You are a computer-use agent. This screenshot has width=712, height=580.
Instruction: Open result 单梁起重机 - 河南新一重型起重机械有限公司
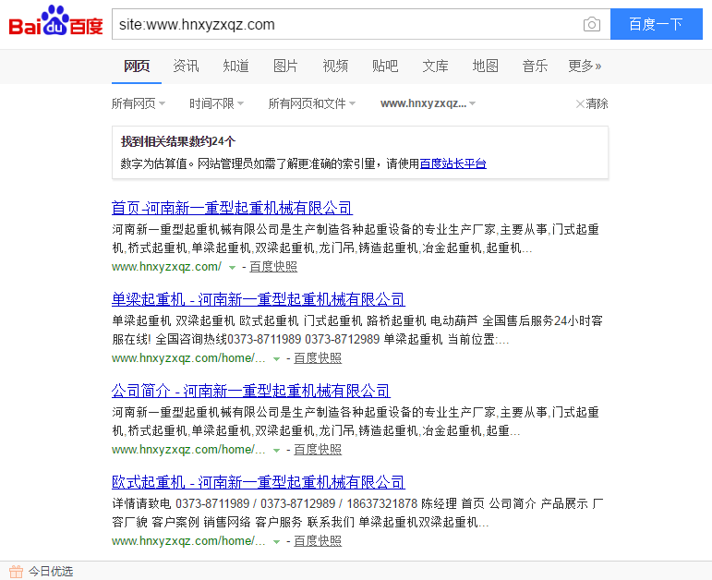[x=259, y=300]
